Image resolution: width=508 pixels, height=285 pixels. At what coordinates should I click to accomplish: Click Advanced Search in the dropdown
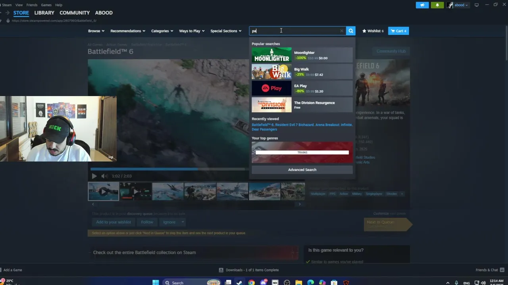point(302,170)
